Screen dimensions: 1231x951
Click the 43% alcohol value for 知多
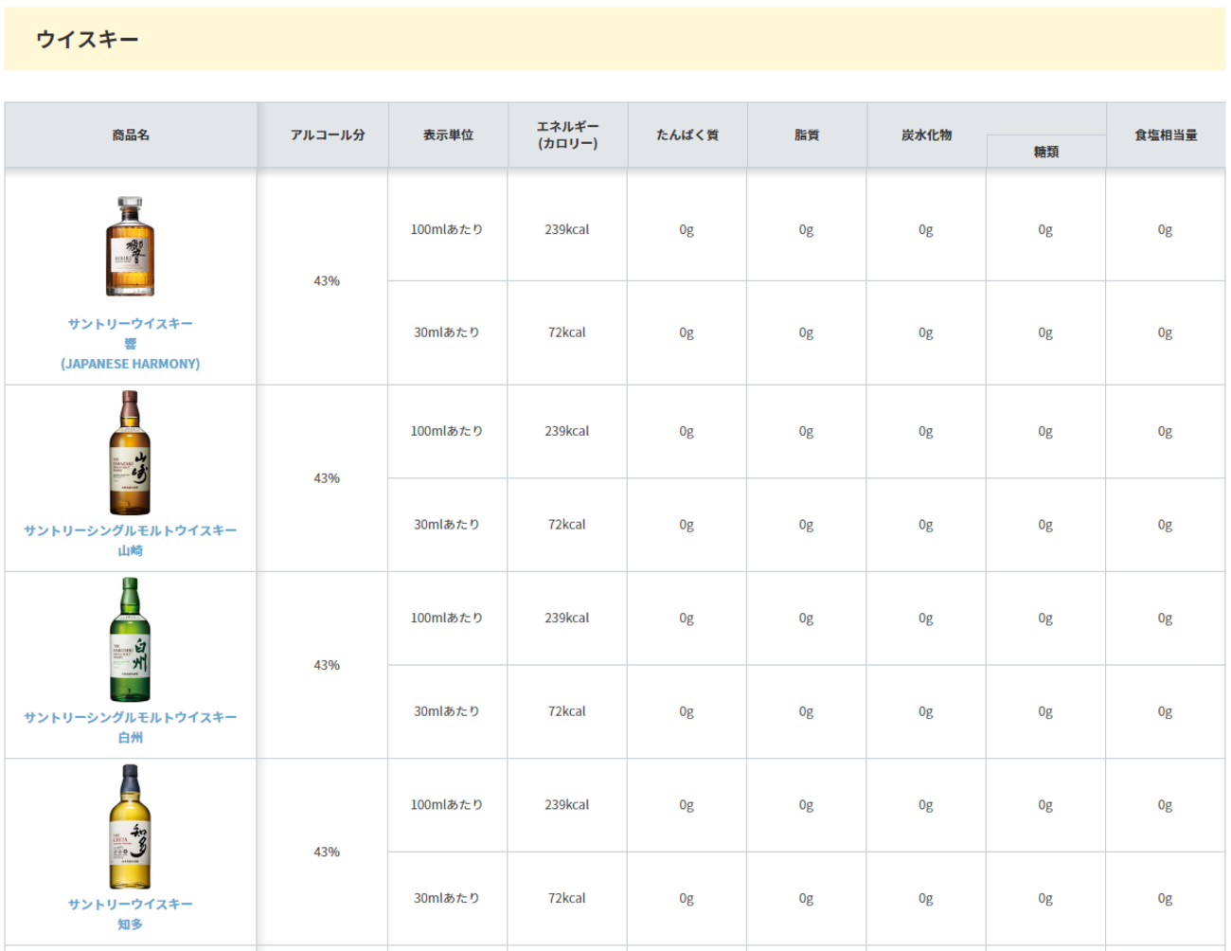327,852
